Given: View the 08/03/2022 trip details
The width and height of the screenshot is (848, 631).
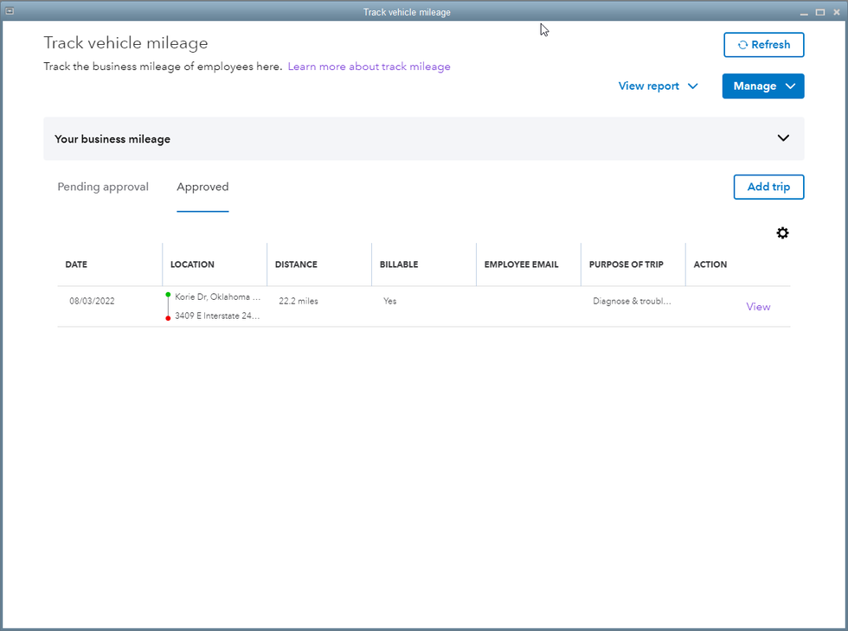Looking at the screenshot, I should [758, 307].
